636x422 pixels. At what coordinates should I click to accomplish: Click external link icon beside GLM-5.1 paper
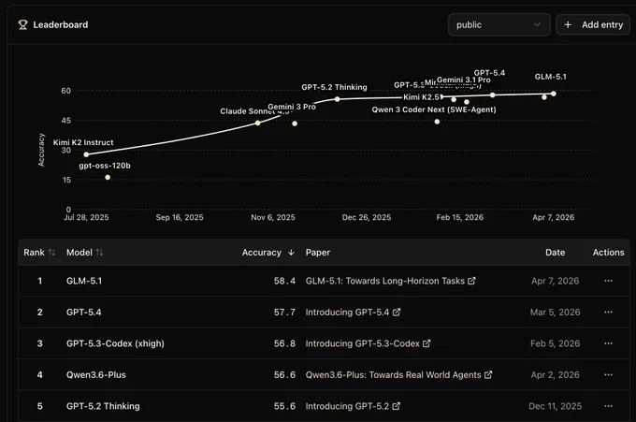tap(471, 281)
